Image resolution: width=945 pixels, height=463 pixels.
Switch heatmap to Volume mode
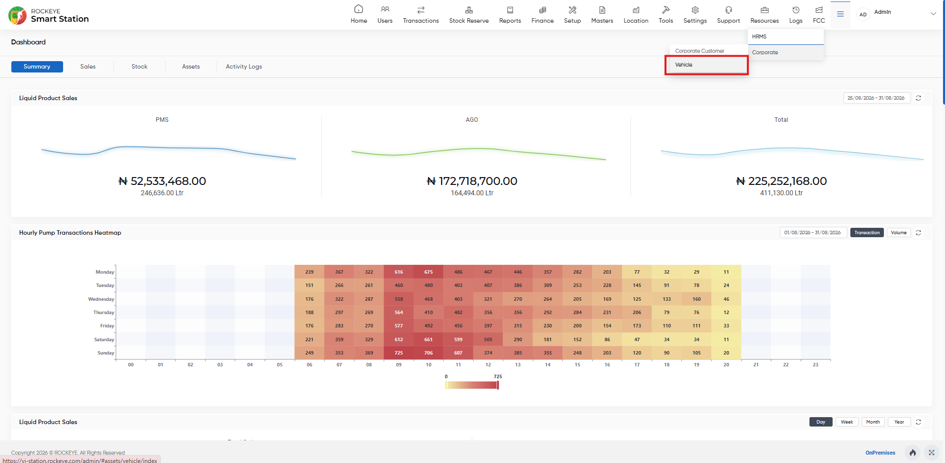(899, 233)
